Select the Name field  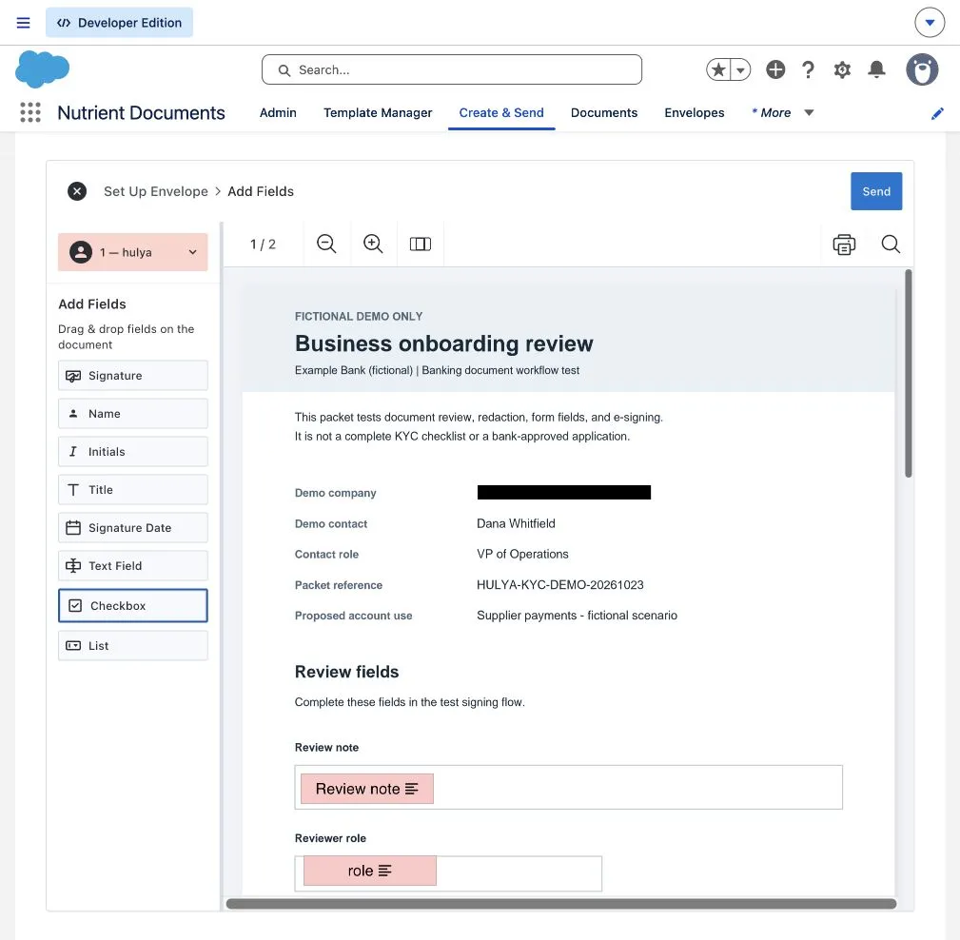coord(133,413)
